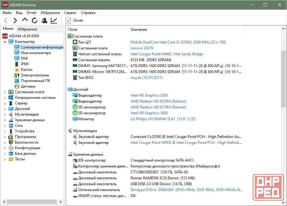287x206 pixels.
Task: Switch to the Меню tab
Action: [x=8, y=29]
